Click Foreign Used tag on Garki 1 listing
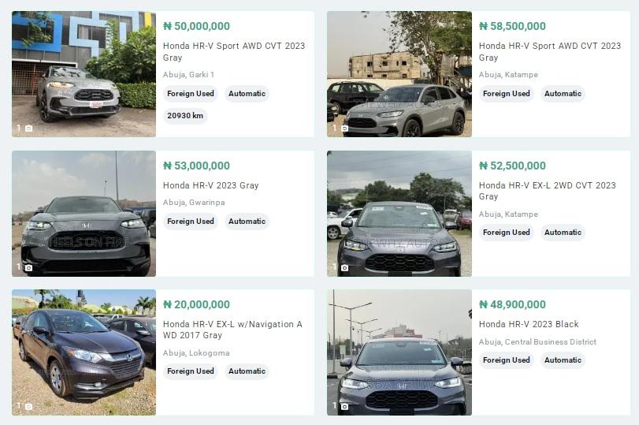 191,94
